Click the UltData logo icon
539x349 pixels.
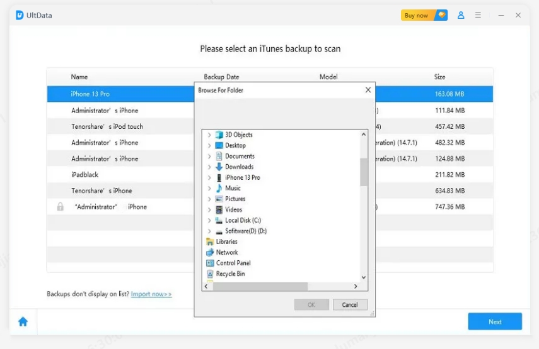coord(20,15)
